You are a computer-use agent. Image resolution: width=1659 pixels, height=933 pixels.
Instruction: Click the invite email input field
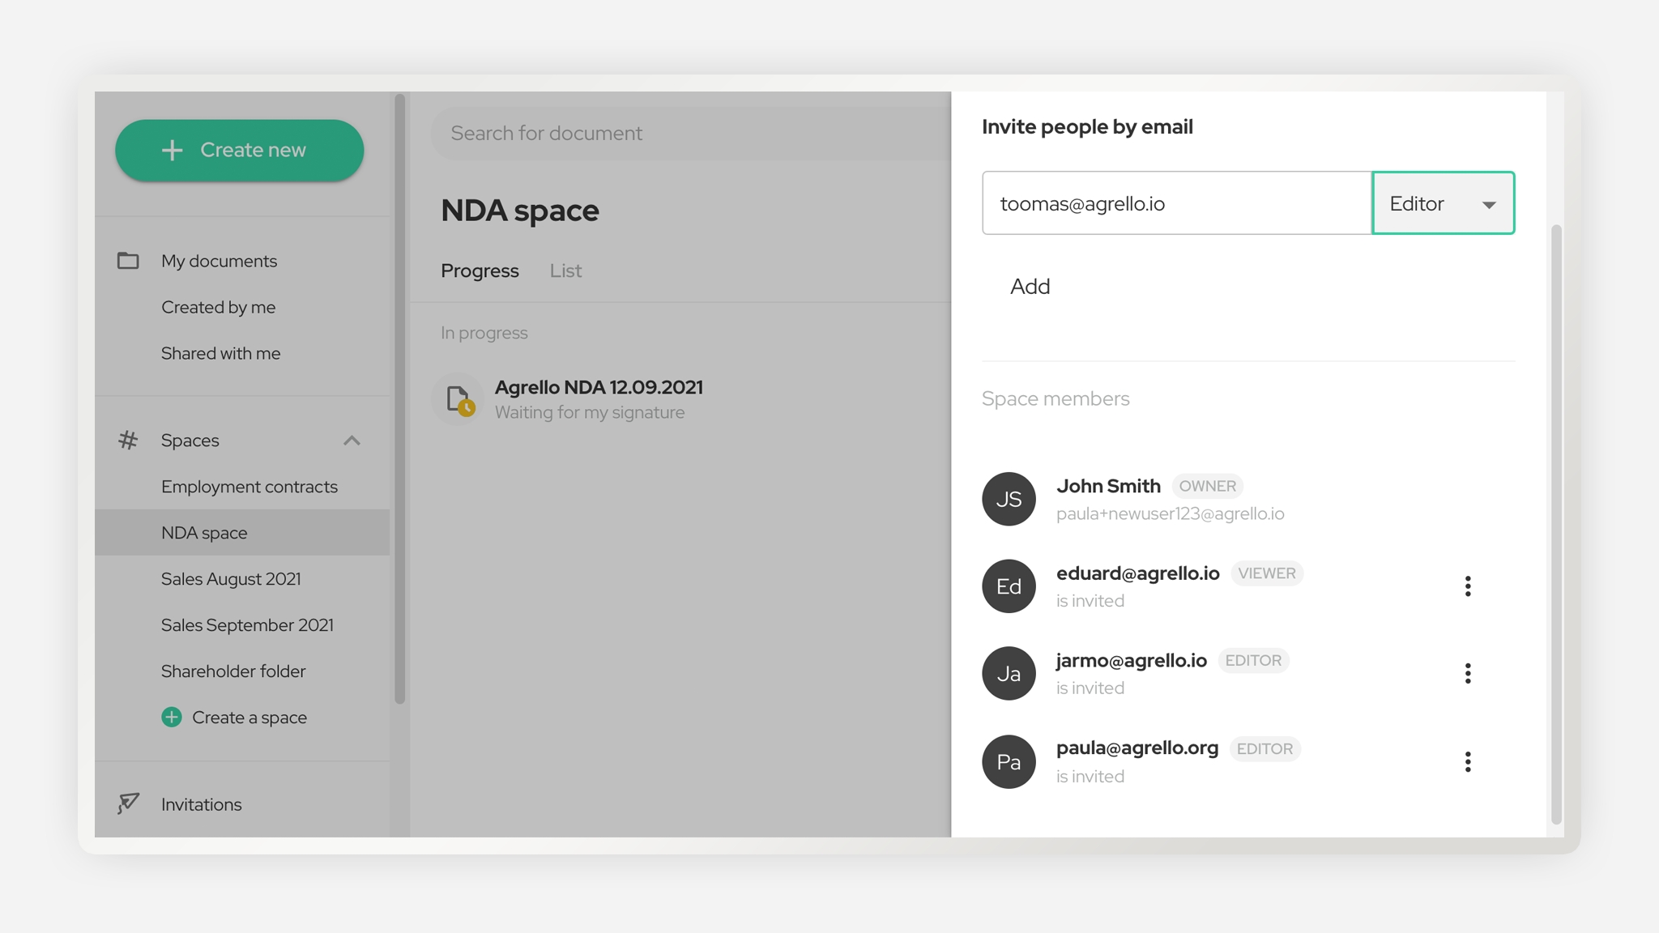pyautogui.click(x=1176, y=203)
